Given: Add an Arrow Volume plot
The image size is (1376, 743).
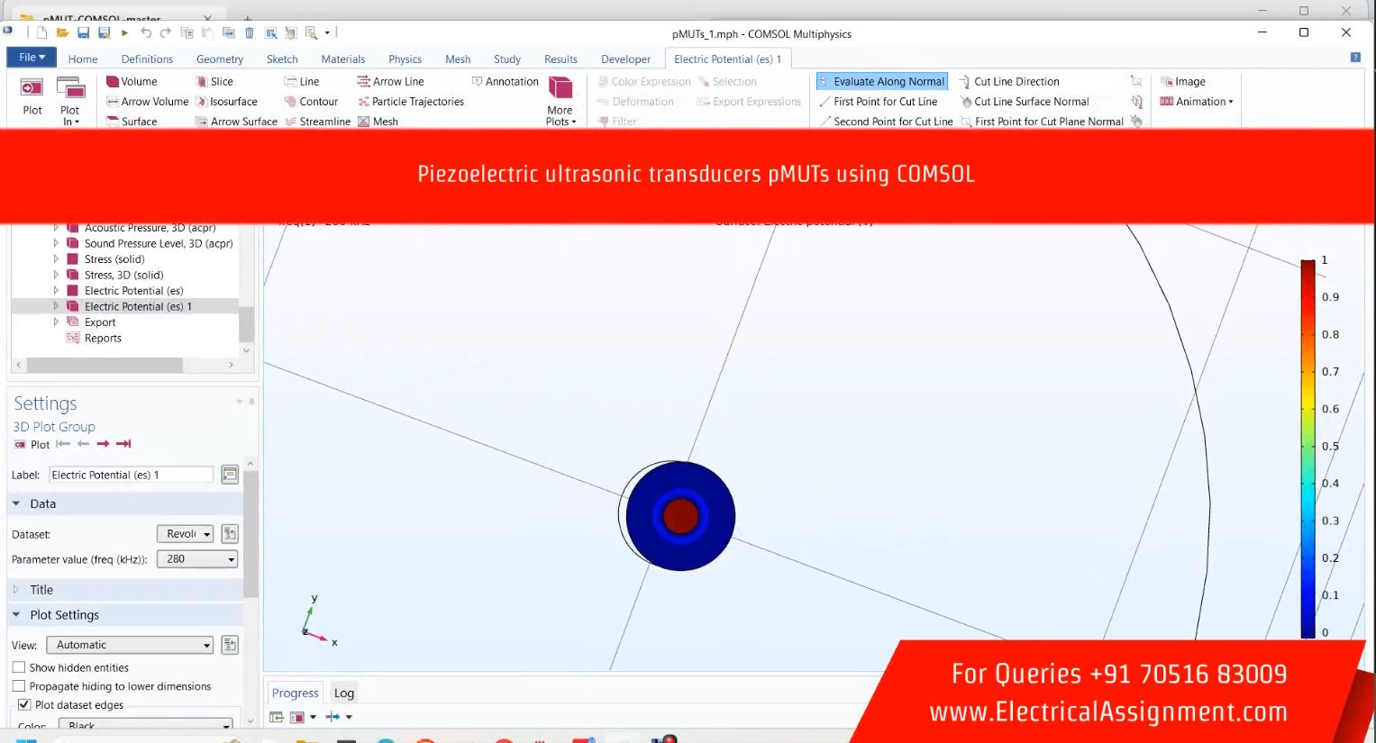Looking at the screenshot, I should pyautogui.click(x=148, y=102).
